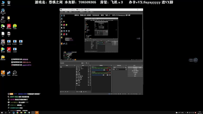Open the Recycle Bin desktop icon
Screen dimensions: 203x114
(x=9, y=3)
